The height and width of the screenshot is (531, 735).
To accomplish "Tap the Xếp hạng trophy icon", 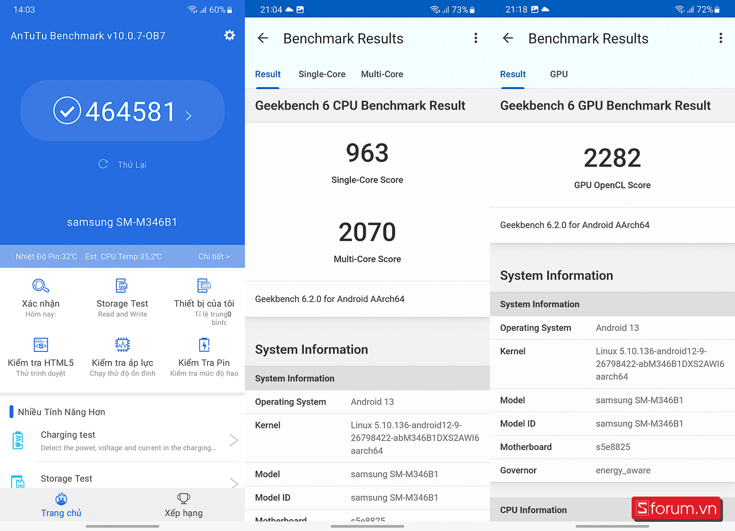I will point(184,498).
